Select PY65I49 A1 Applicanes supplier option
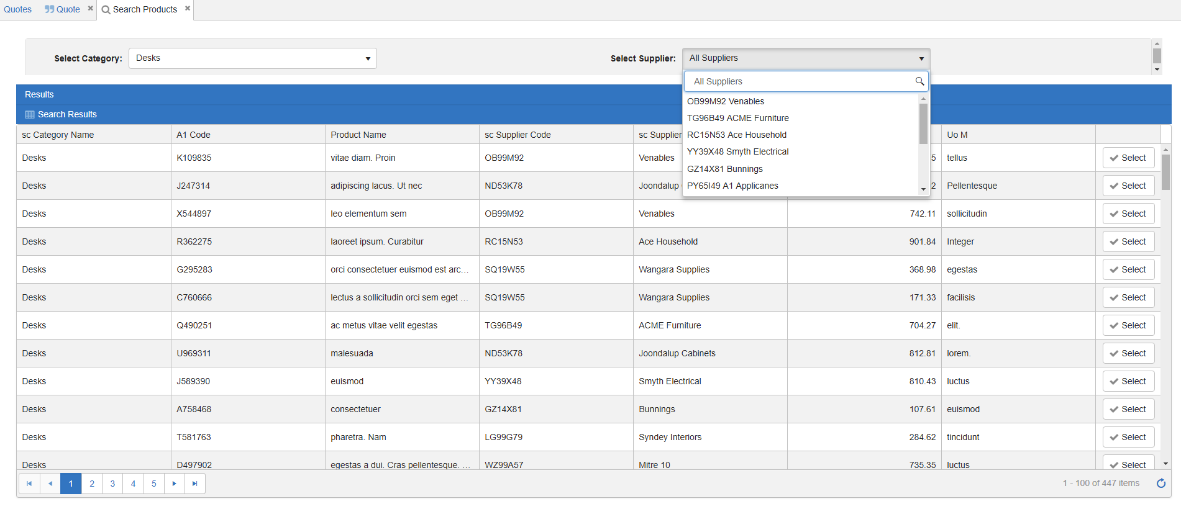The height and width of the screenshot is (509, 1181). [x=800, y=186]
